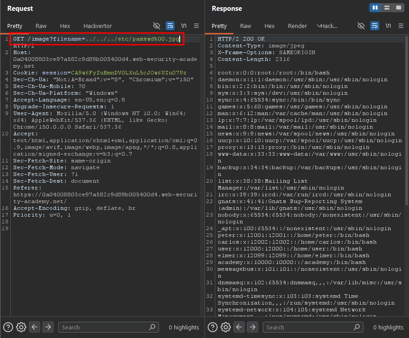Screen dimensions: 409x338
Task: Switch to side-by-side split layout
Action: coord(375,8)
